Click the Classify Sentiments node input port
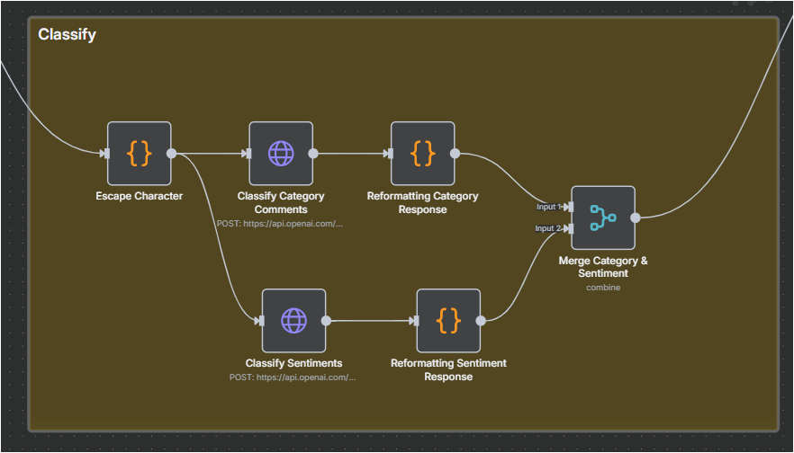Screen dimensions: 794x453 pos(262,321)
